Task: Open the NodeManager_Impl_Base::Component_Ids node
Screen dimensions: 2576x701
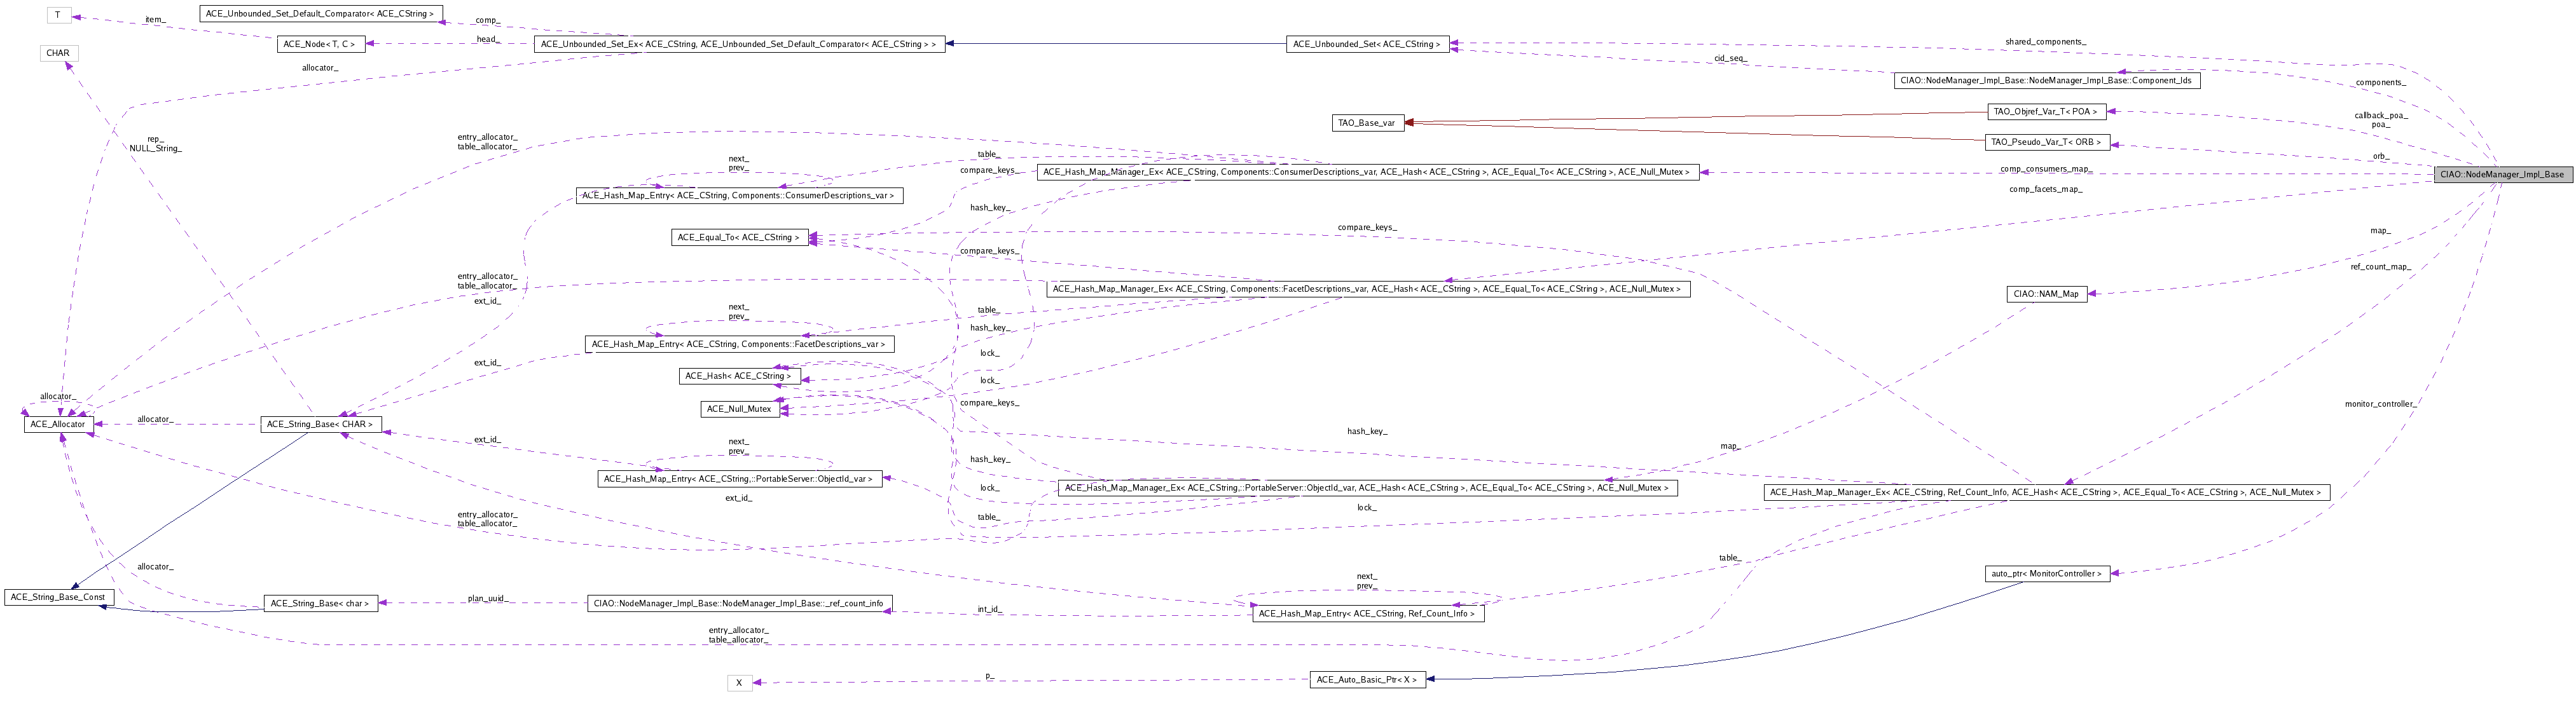Action: click(2046, 81)
